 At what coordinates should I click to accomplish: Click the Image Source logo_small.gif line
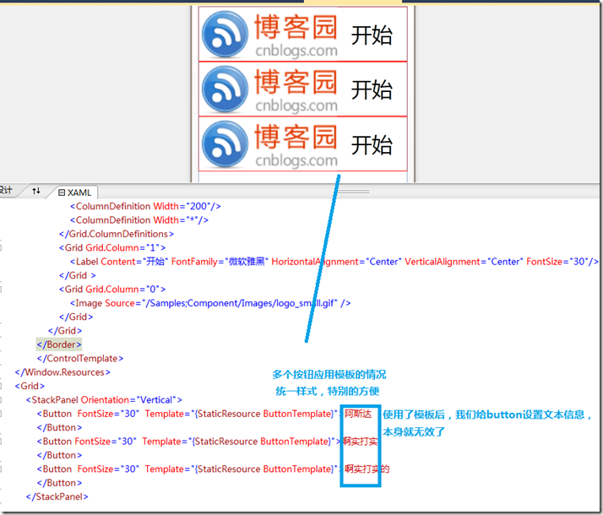click(210, 303)
